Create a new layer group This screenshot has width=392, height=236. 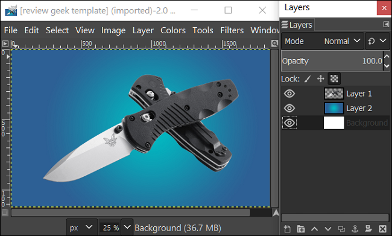pos(301,229)
